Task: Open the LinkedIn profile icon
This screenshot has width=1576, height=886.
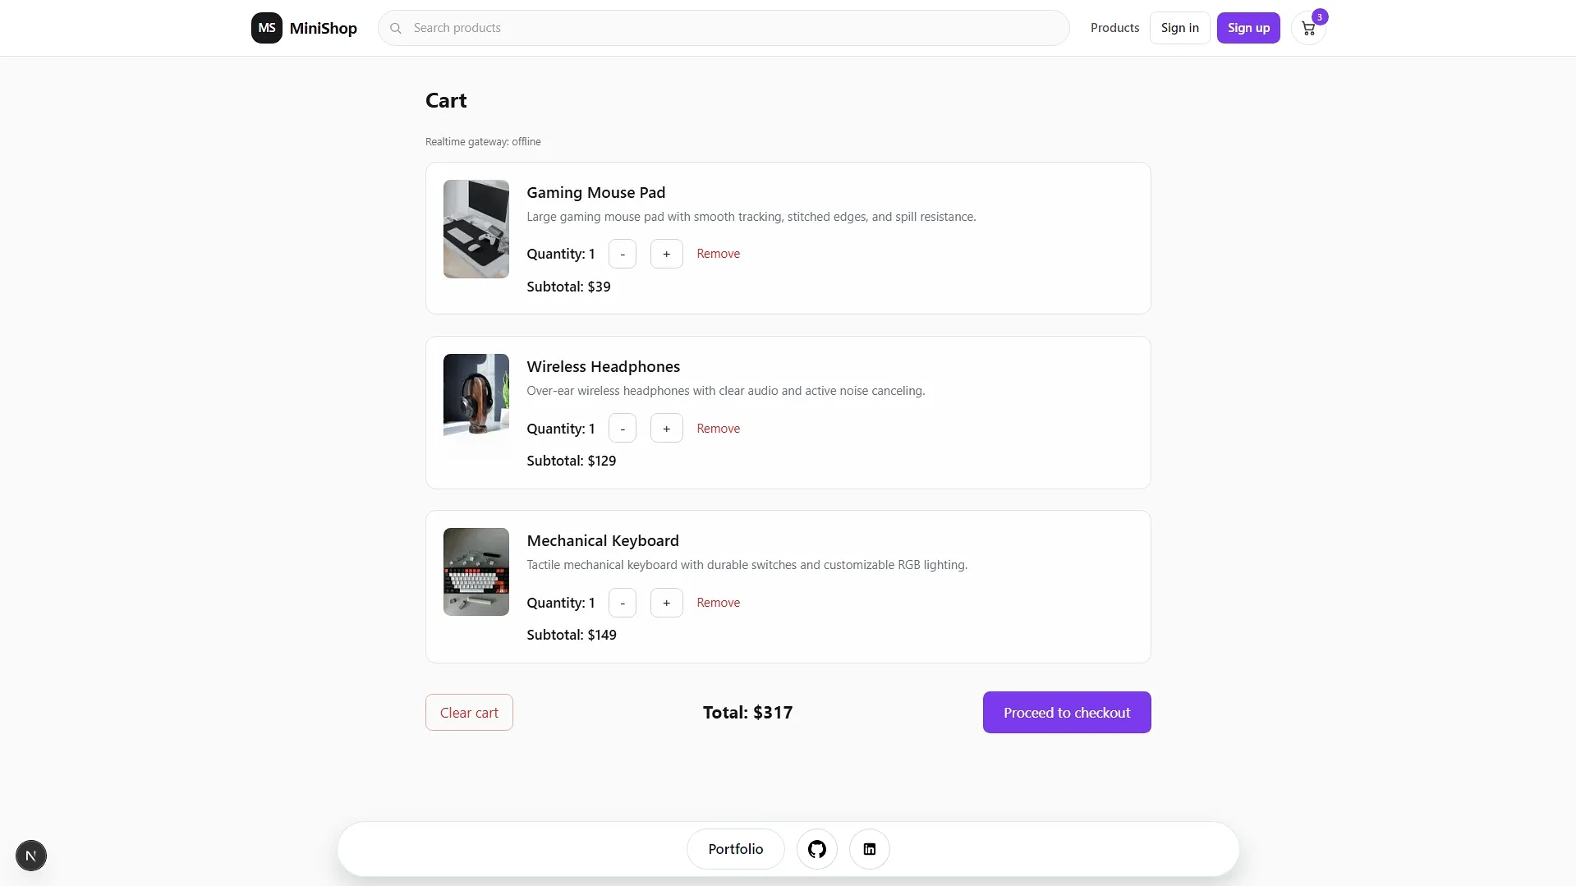Action: (870, 849)
